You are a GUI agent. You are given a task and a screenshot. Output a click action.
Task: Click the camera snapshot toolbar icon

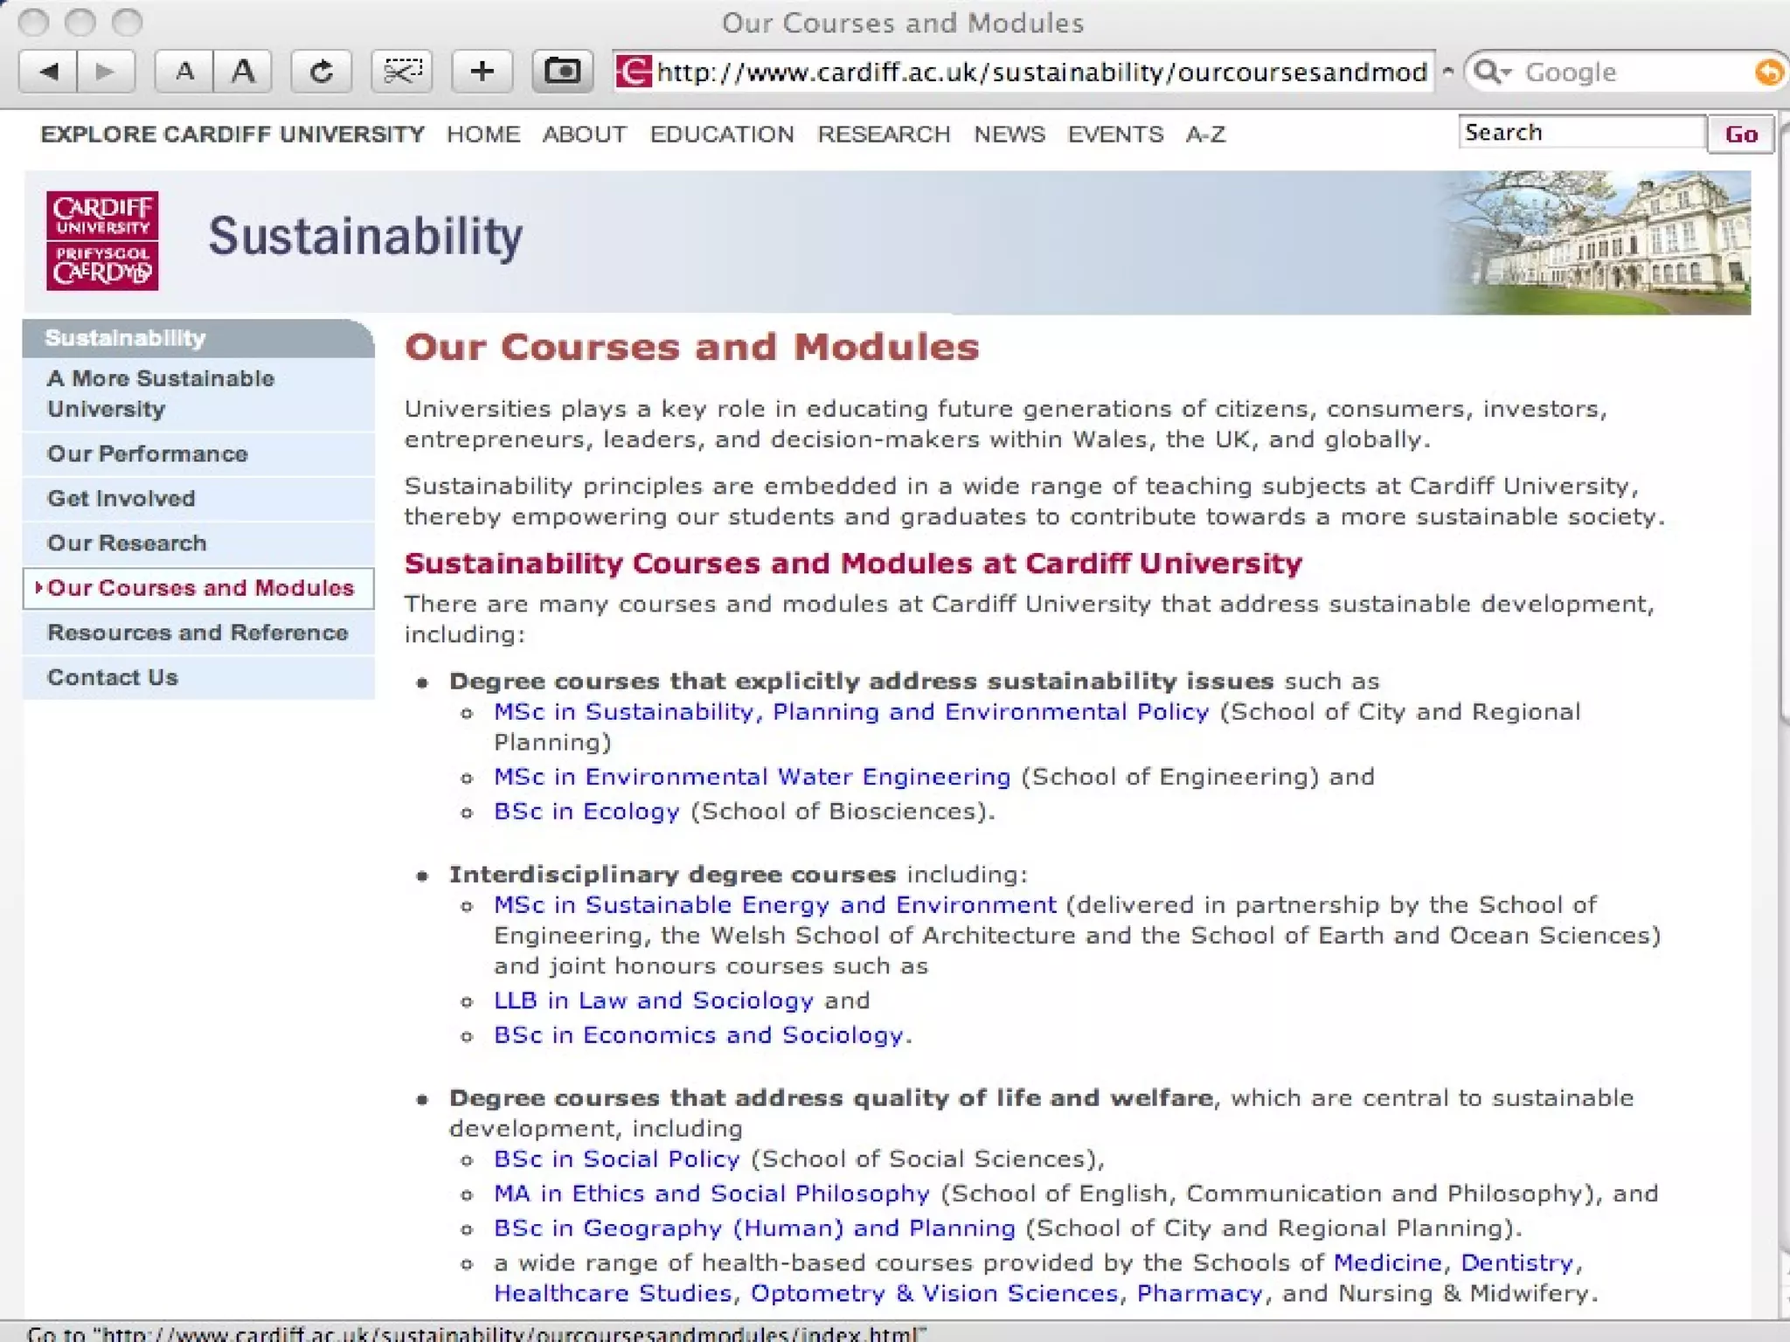pyautogui.click(x=562, y=72)
